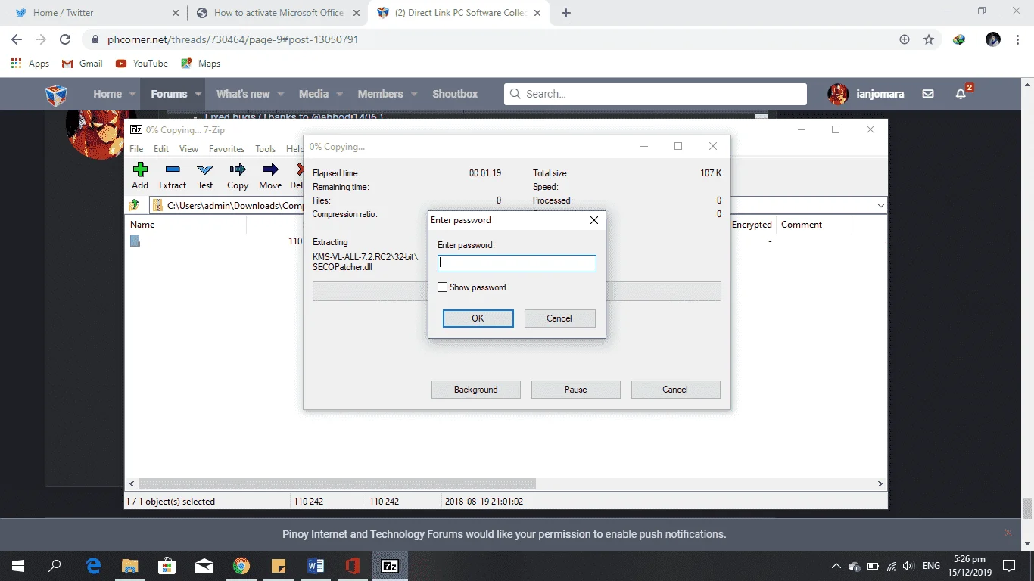Click the Encrypted column header
The width and height of the screenshot is (1034, 581).
752,225
